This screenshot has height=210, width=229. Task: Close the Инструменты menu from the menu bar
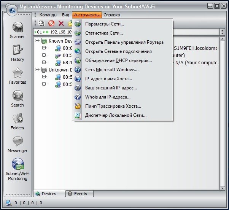87,15
